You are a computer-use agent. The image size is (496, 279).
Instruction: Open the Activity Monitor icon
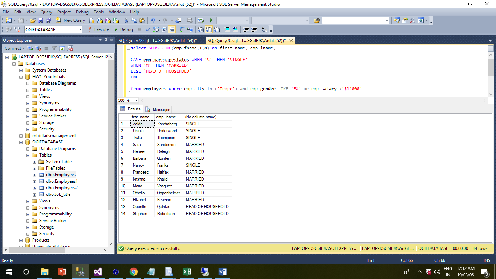(x=200, y=20)
